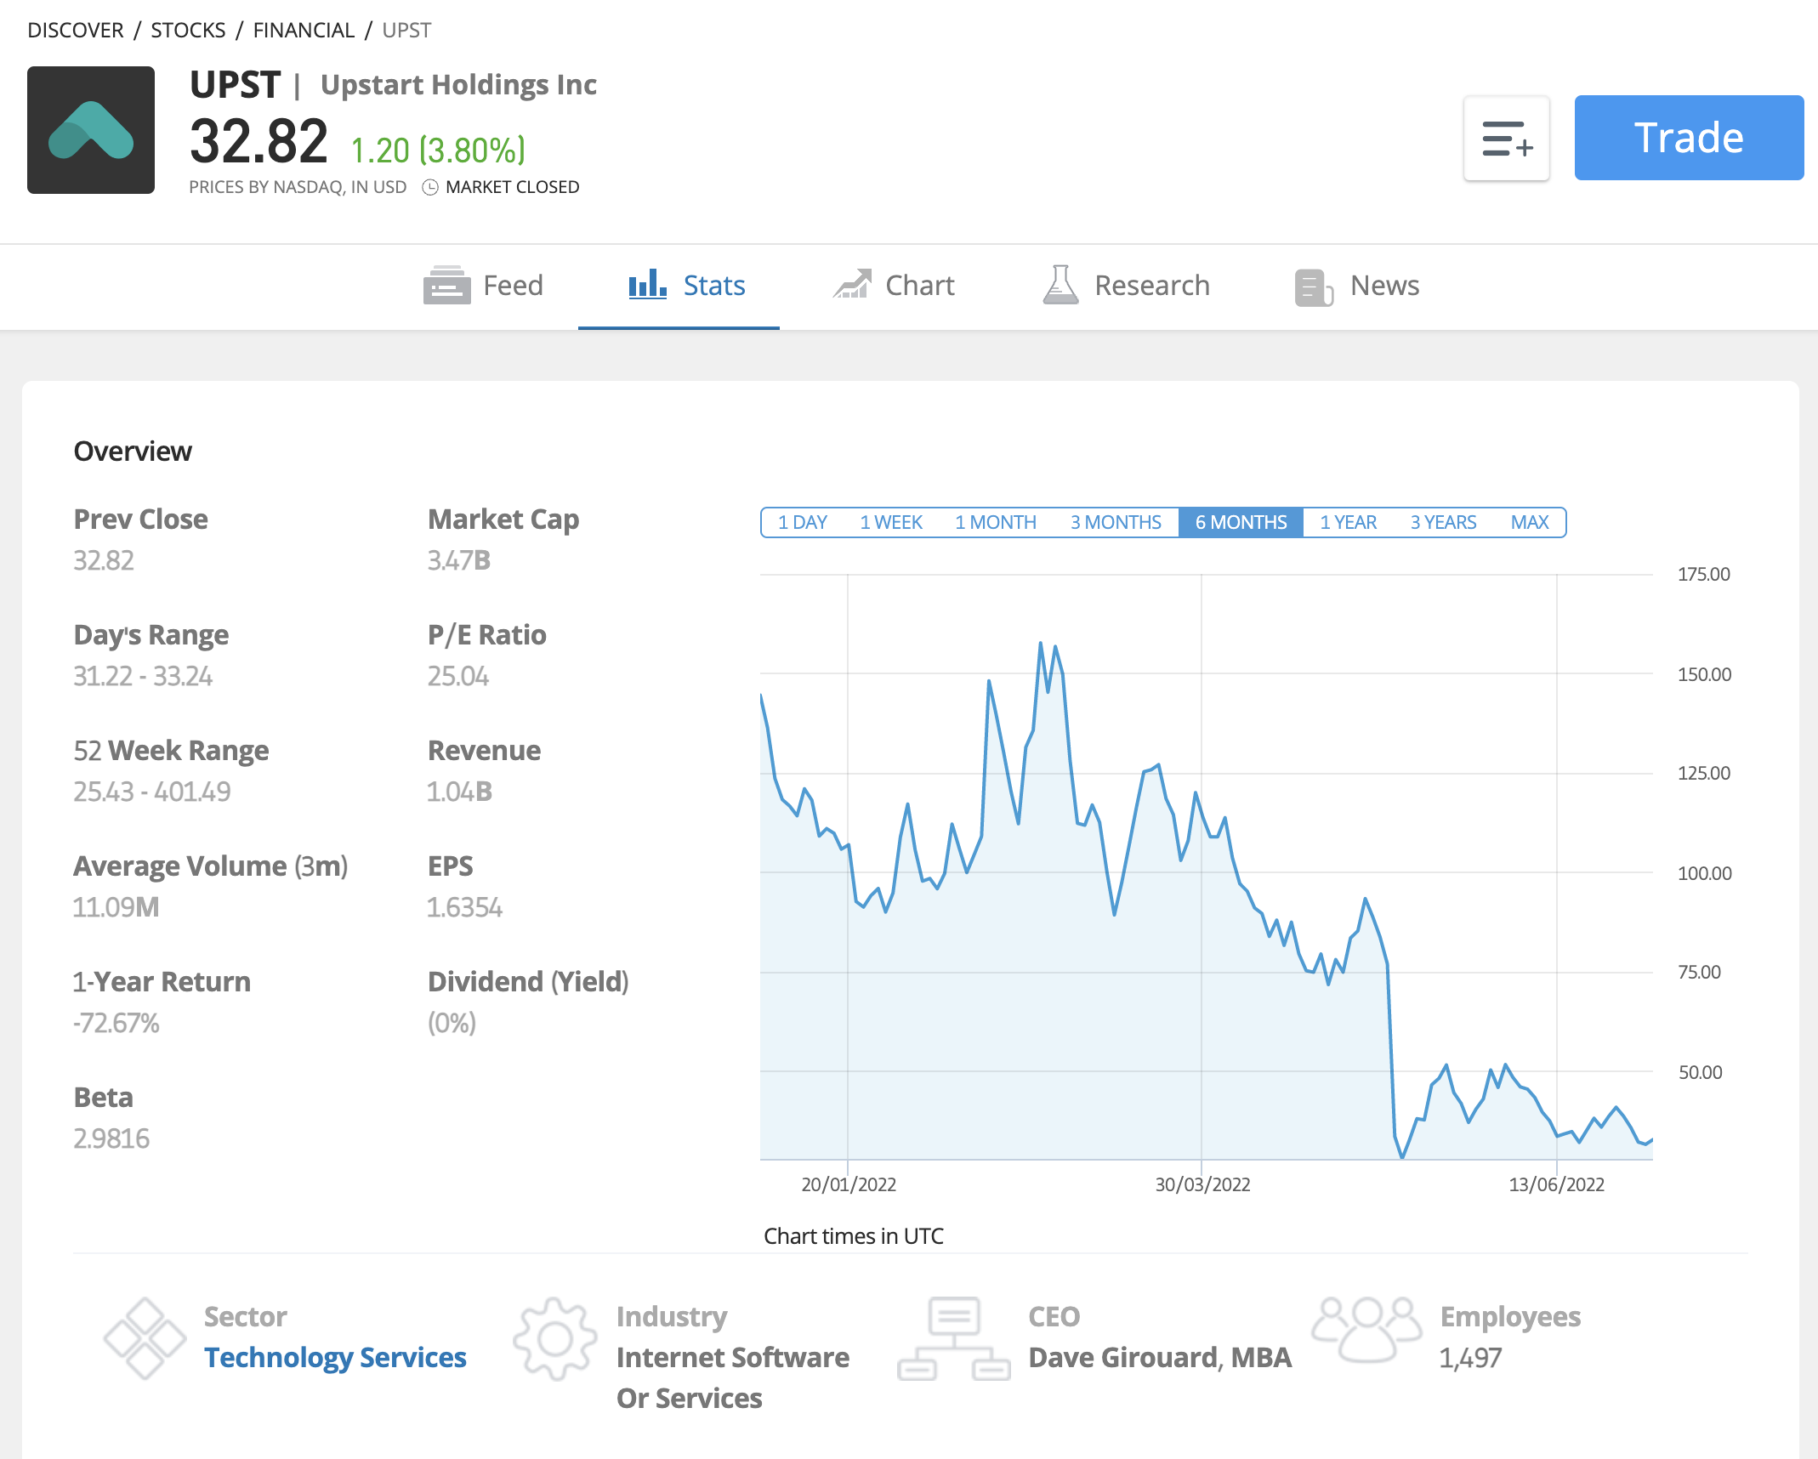Viewport: 1818px width, 1459px height.
Task: Click the newspaper icon beside News
Action: point(1314,287)
